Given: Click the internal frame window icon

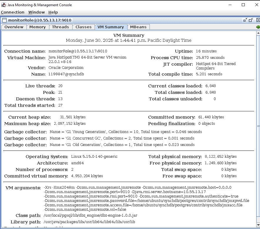Looking at the screenshot, I should pyautogui.click(x=4, y=20).
